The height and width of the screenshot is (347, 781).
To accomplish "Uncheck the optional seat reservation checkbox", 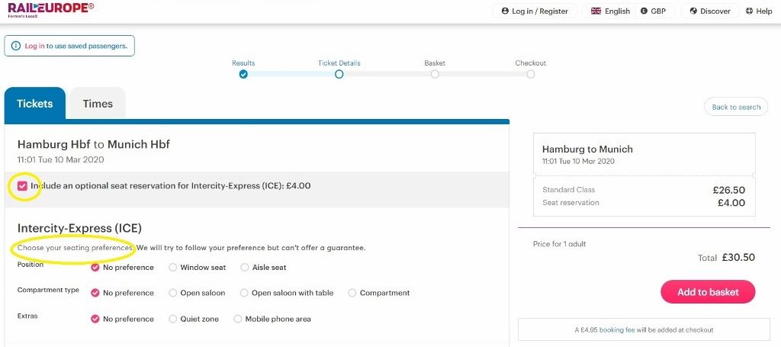I will coord(22,185).
